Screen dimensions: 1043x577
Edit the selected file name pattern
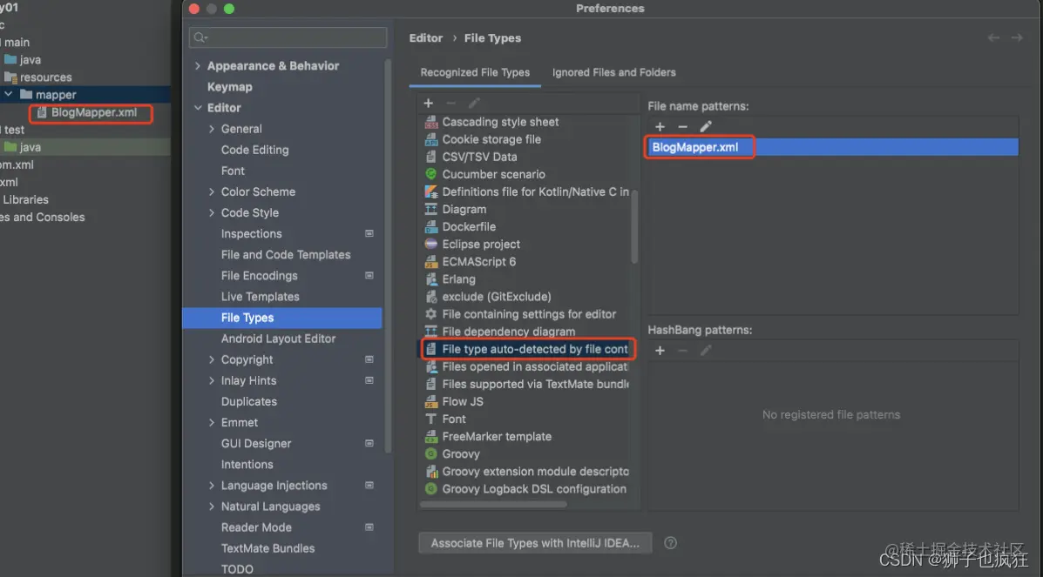click(706, 126)
